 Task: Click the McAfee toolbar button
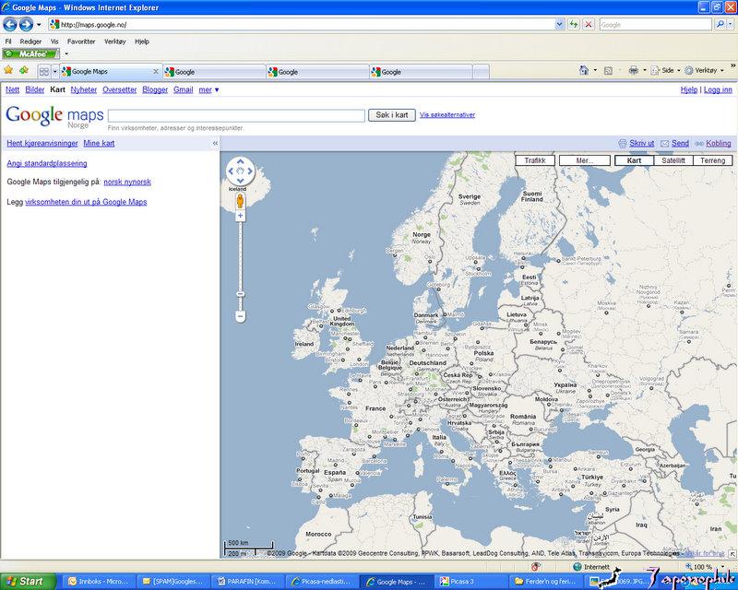point(31,53)
